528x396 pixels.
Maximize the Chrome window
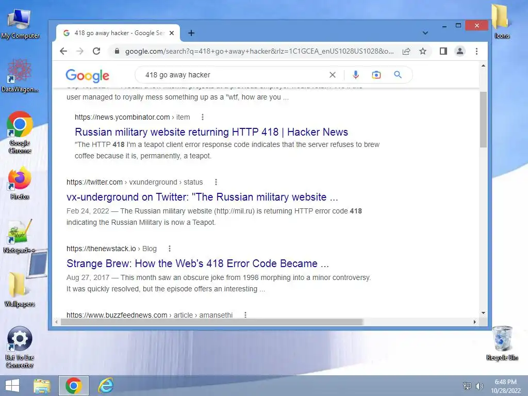458,26
